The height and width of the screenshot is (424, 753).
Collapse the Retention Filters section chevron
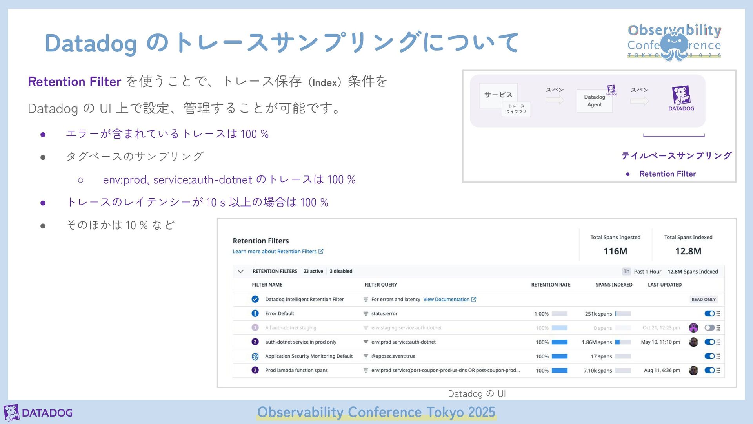tap(241, 271)
